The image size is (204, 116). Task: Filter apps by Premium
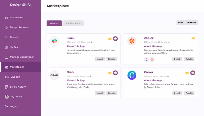pos(192,23)
